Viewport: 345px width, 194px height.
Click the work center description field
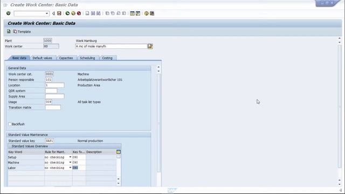[111, 46]
